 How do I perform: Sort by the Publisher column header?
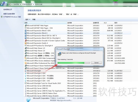pyautogui.click(x=79, y=23)
